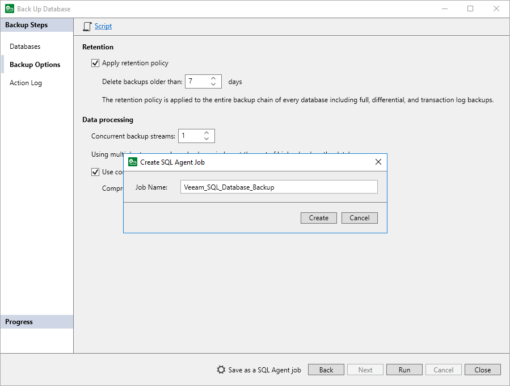Increase the Concurrent backup streams count
Image resolution: width=510 pixels, height=386 pixels.
(x=206, y=133)
